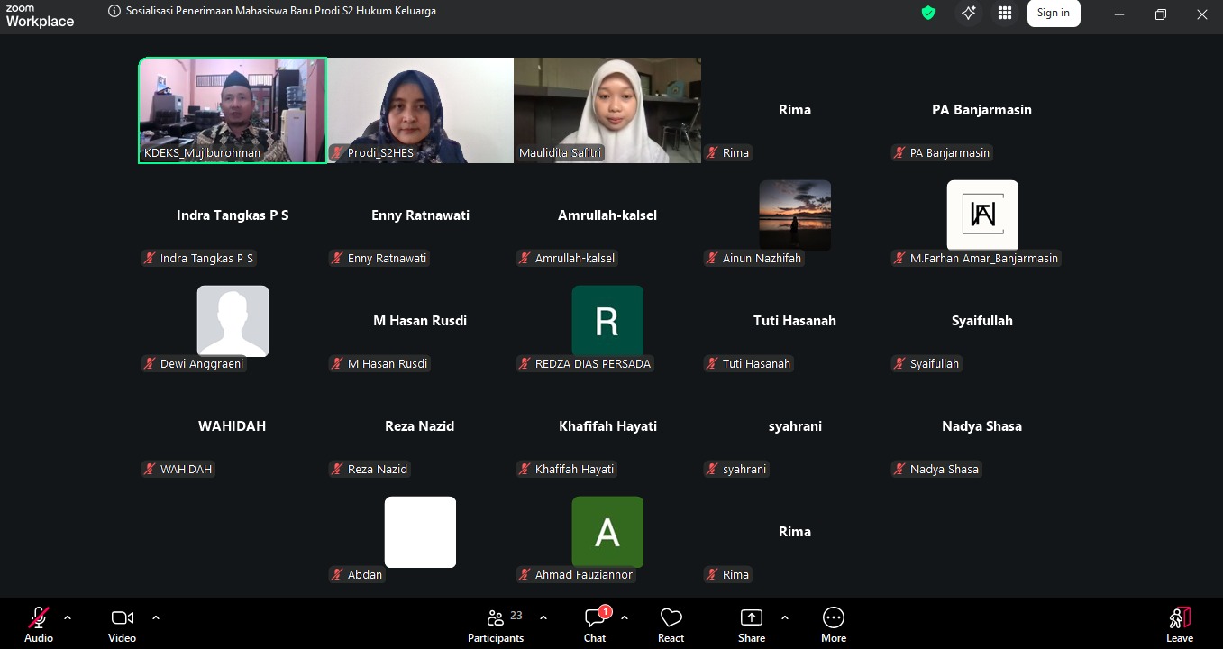Open the meeting information icon beside the title
This screenshot has height=649, width=1223.
point(114,12)
